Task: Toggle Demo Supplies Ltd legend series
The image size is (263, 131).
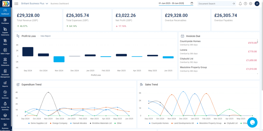Action: pyautogui.click(x=38, y=123)
